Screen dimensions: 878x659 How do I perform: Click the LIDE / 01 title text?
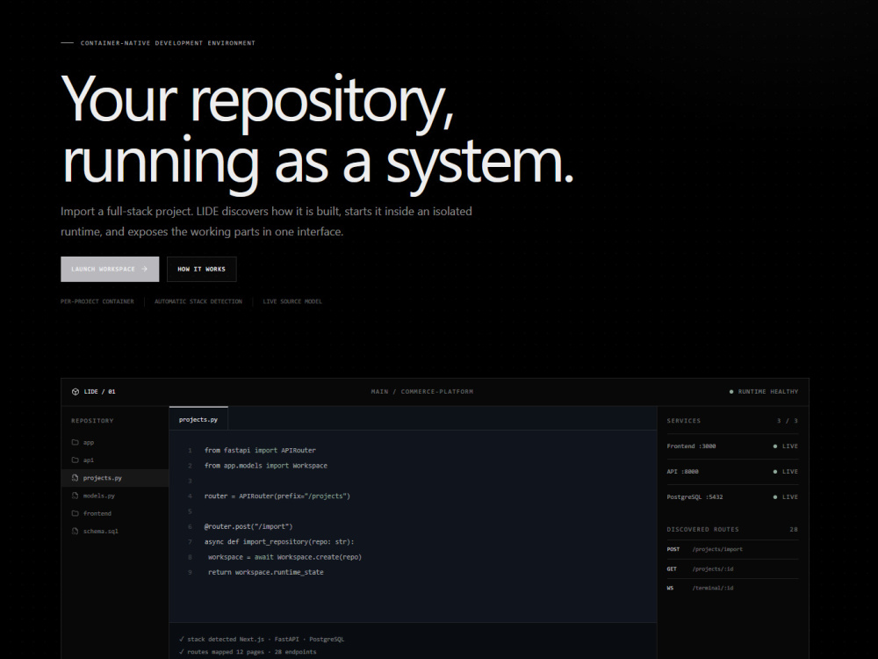[x=100, y=392]
